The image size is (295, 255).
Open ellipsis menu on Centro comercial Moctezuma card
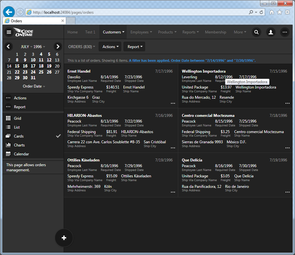pyautogui.click(x=287, y=148)
